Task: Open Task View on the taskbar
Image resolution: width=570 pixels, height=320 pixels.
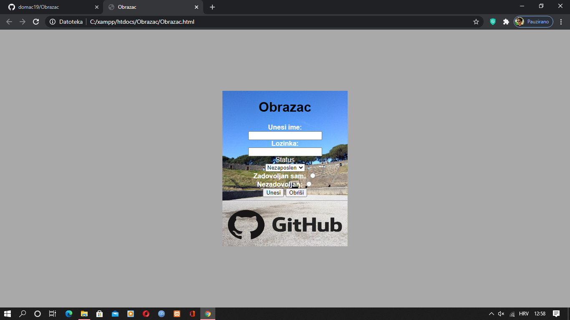Action: (x=53, y=314)
